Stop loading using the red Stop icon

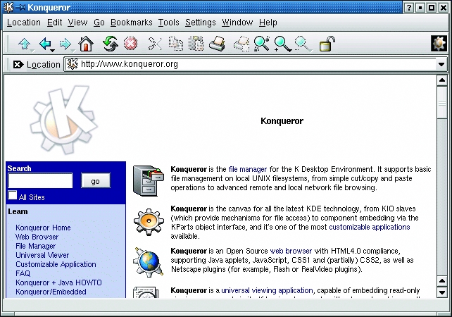[x=130, y=44]
